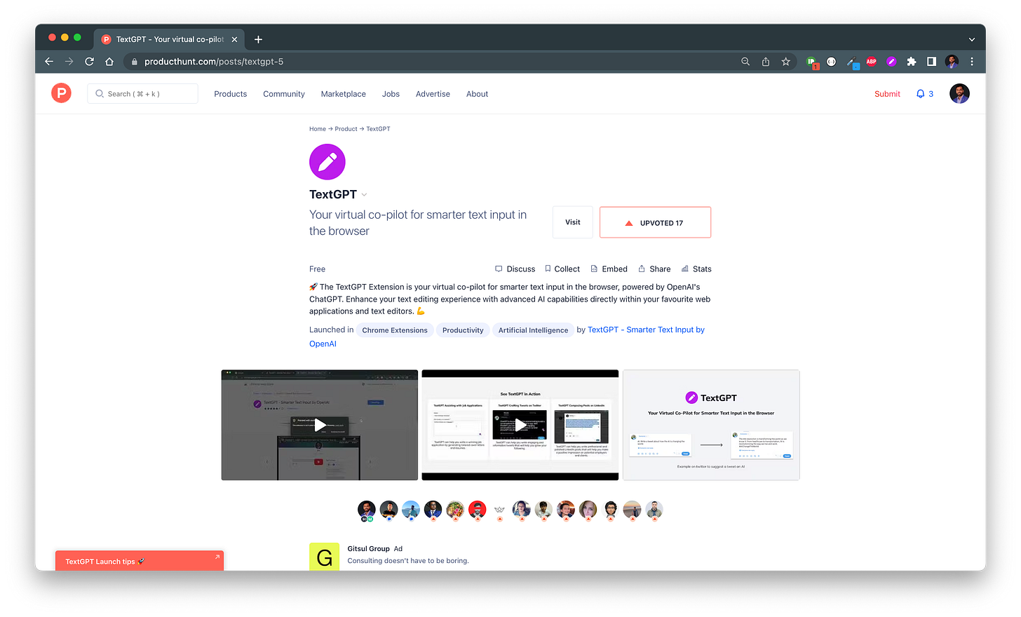Expand the chevron next to TextGPT title
The image size is (1021, 617).
click(x=364, y=195)
